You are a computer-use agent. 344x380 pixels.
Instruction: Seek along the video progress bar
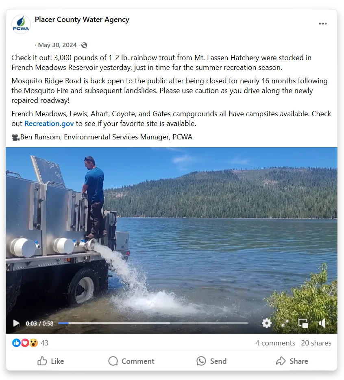coord(153,323)
